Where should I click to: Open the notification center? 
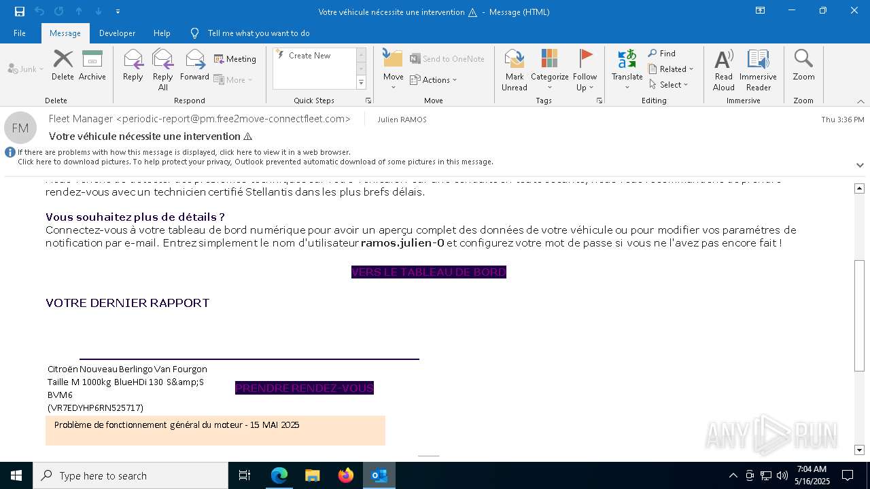(x=848, y=475)
